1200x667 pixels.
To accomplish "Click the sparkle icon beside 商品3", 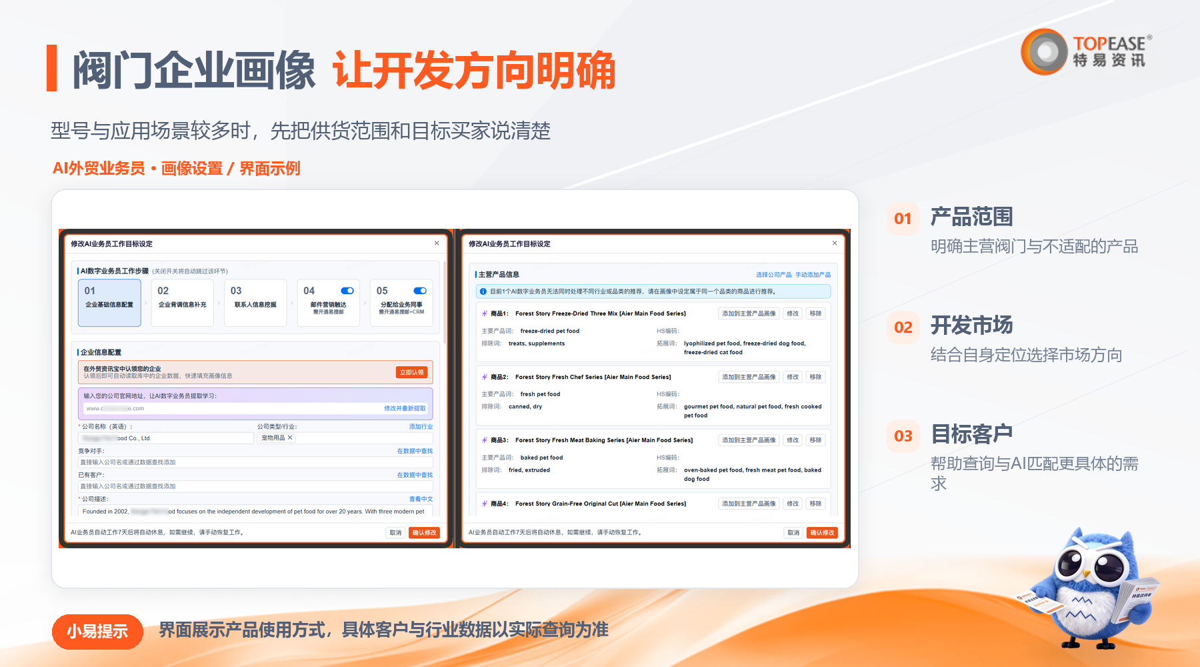I will (x=485, y=440).
